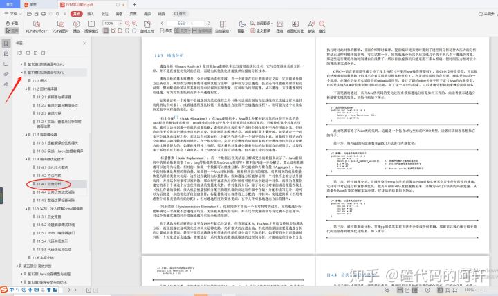Open the bookmark panel sidebar icon

[x=6, y=44]
